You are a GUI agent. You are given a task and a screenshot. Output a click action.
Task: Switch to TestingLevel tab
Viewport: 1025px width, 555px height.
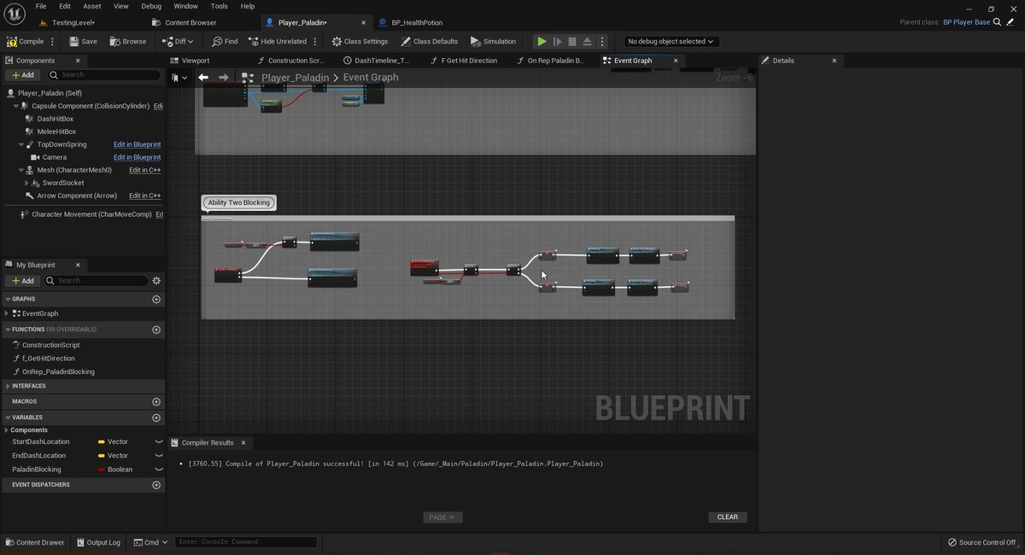tap(73, 22)
